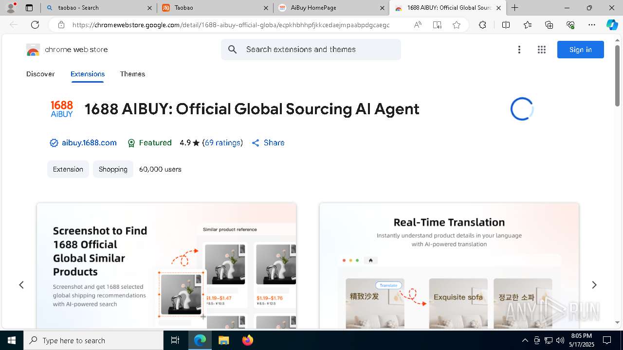The height and width of the screenshot is (350, 623).
Task: Open File Explorer from taskbar
Action: (223, 340)
